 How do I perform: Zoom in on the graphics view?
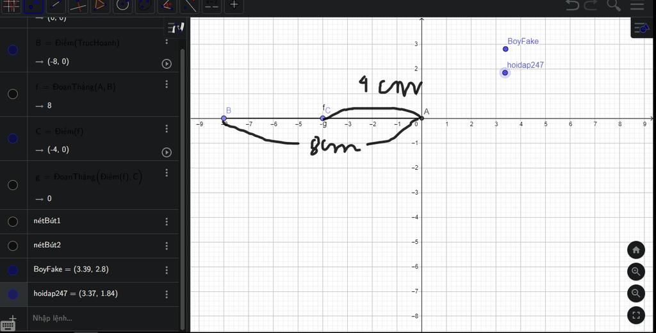[636, 272]
